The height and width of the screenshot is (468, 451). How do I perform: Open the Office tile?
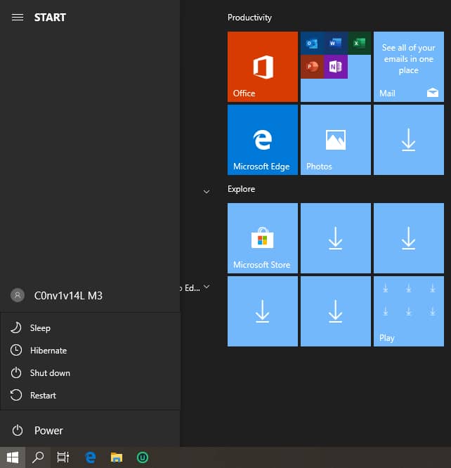pyautogui.click(x=262, y=67)
